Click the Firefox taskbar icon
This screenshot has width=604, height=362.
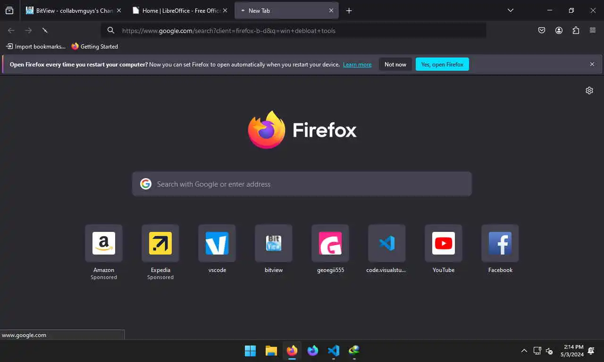coord(292,351)
